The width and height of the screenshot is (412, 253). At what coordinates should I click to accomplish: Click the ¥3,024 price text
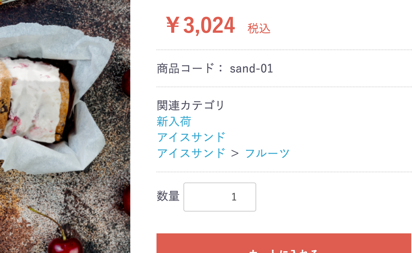(200, 25)
